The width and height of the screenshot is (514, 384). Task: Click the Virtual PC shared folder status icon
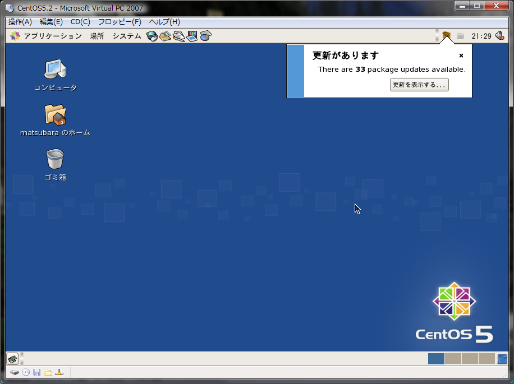tap(48, 373)
